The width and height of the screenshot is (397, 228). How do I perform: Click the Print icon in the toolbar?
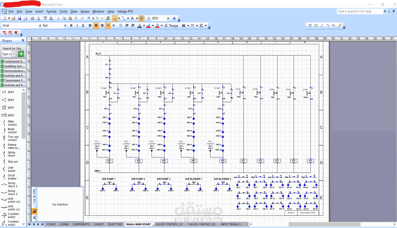(33, 18)
